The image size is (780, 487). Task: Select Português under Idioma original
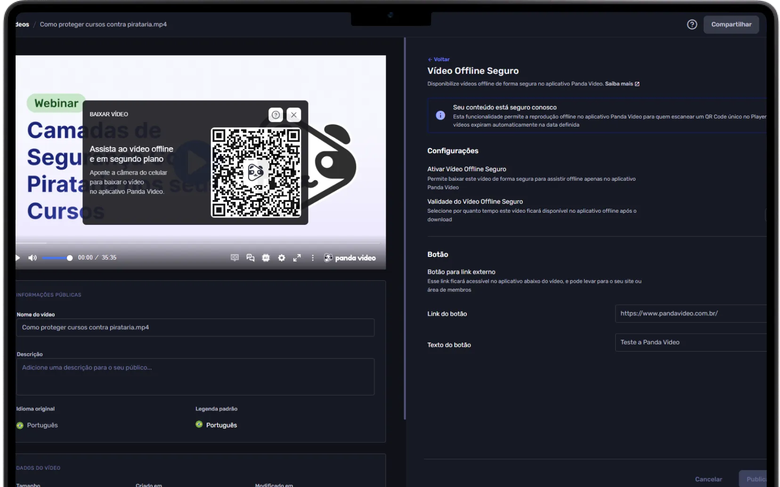[37, 425]
